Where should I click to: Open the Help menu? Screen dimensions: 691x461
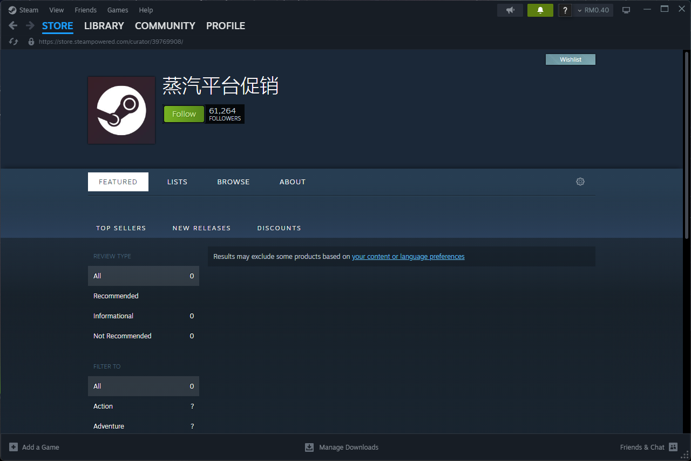pyautogui.click(x=146, y=10)
